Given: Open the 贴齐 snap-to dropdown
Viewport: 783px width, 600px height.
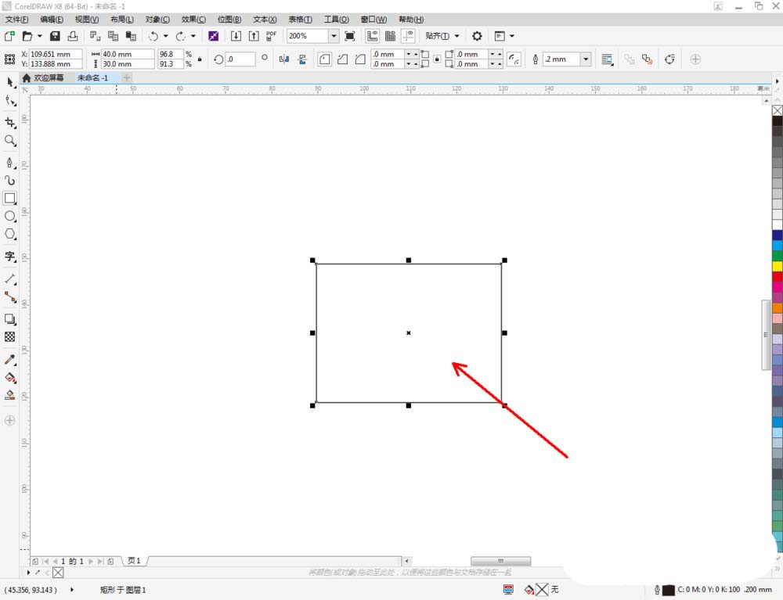Looking at the screenshot, I should click(x=442, y=36).
